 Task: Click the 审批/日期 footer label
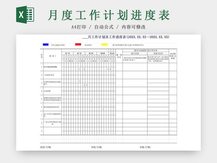click(145, 147)
